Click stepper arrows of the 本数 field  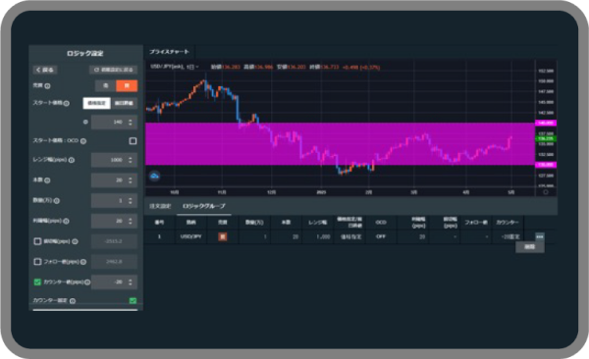(131, 180)
